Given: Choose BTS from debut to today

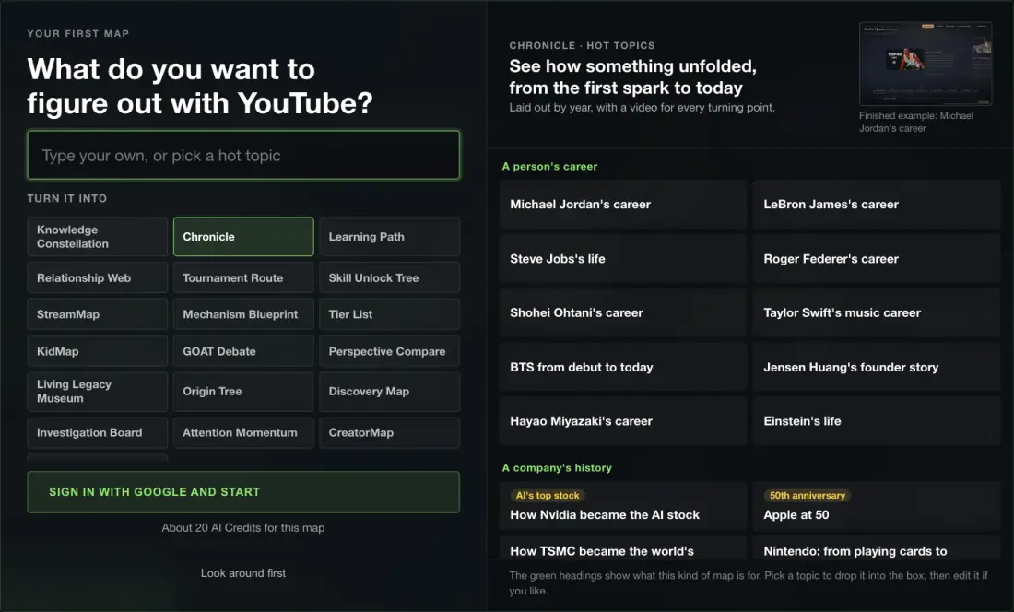Looking at the screenshot, I should [623, 367].
